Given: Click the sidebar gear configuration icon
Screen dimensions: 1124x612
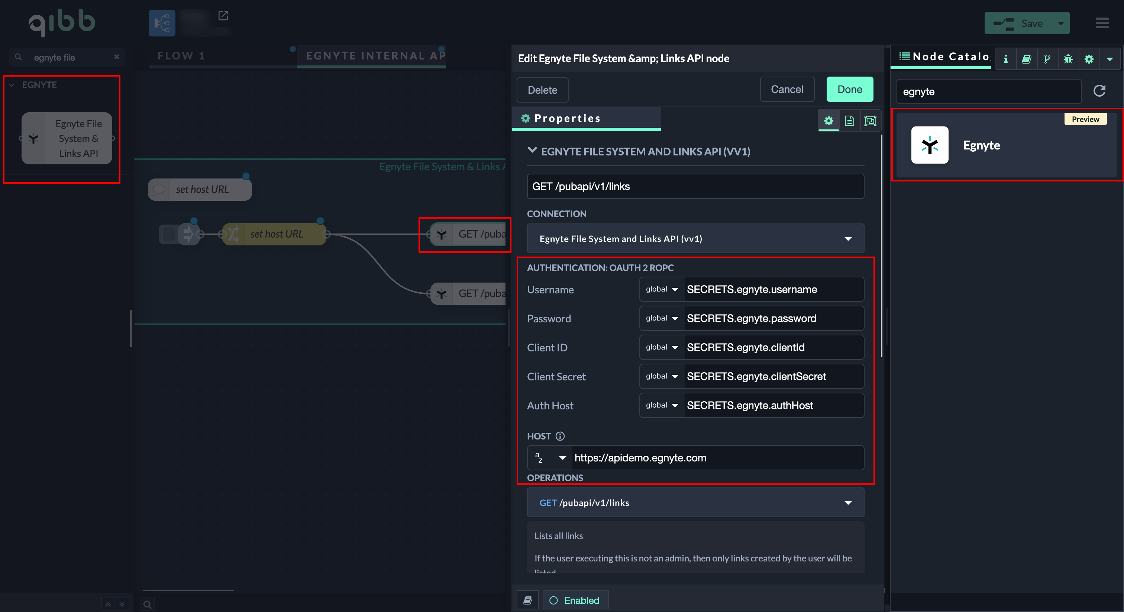Looking at the screenshot, I should click(1089, 58).
